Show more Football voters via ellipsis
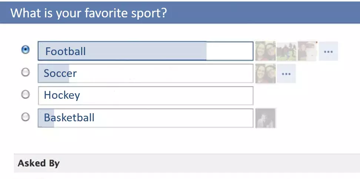This screenshot has width=360, height=179. [328, 51]
